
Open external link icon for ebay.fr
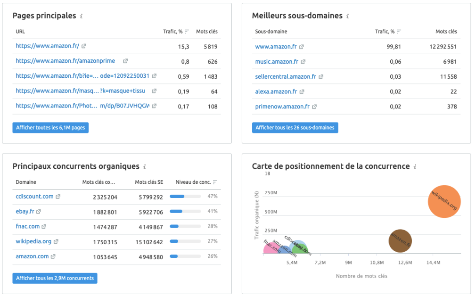(38, 212)
